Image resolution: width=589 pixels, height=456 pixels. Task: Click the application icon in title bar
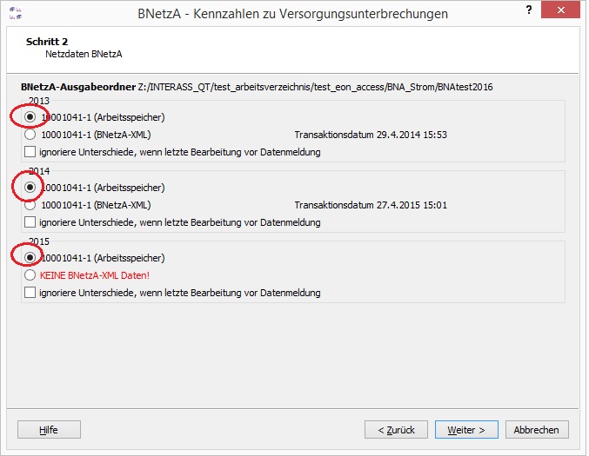click(x=16, y=14)
